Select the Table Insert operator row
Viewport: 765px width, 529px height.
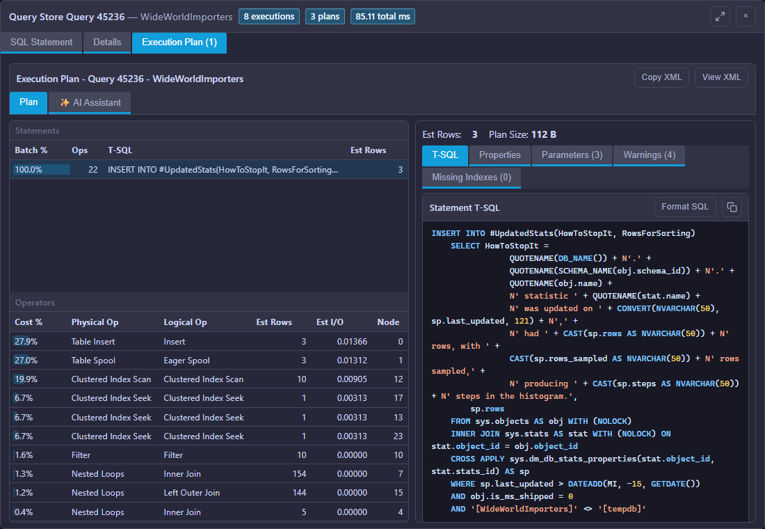[x=209, y=342]
